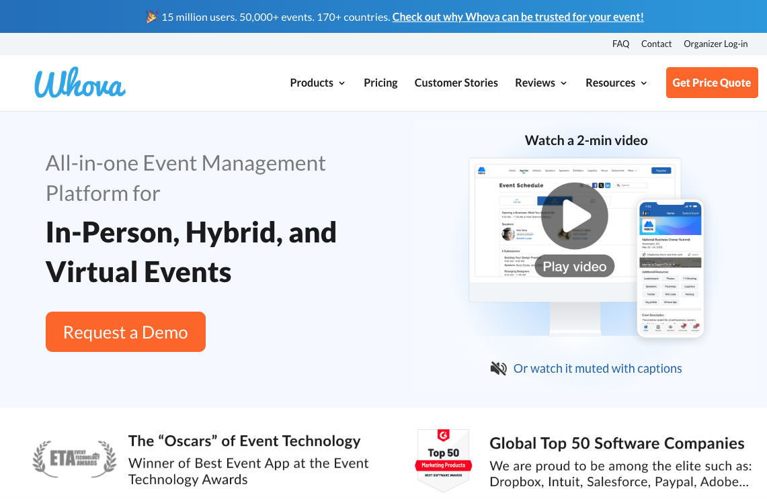Click the party popper emoji in banner

(152, 17)
